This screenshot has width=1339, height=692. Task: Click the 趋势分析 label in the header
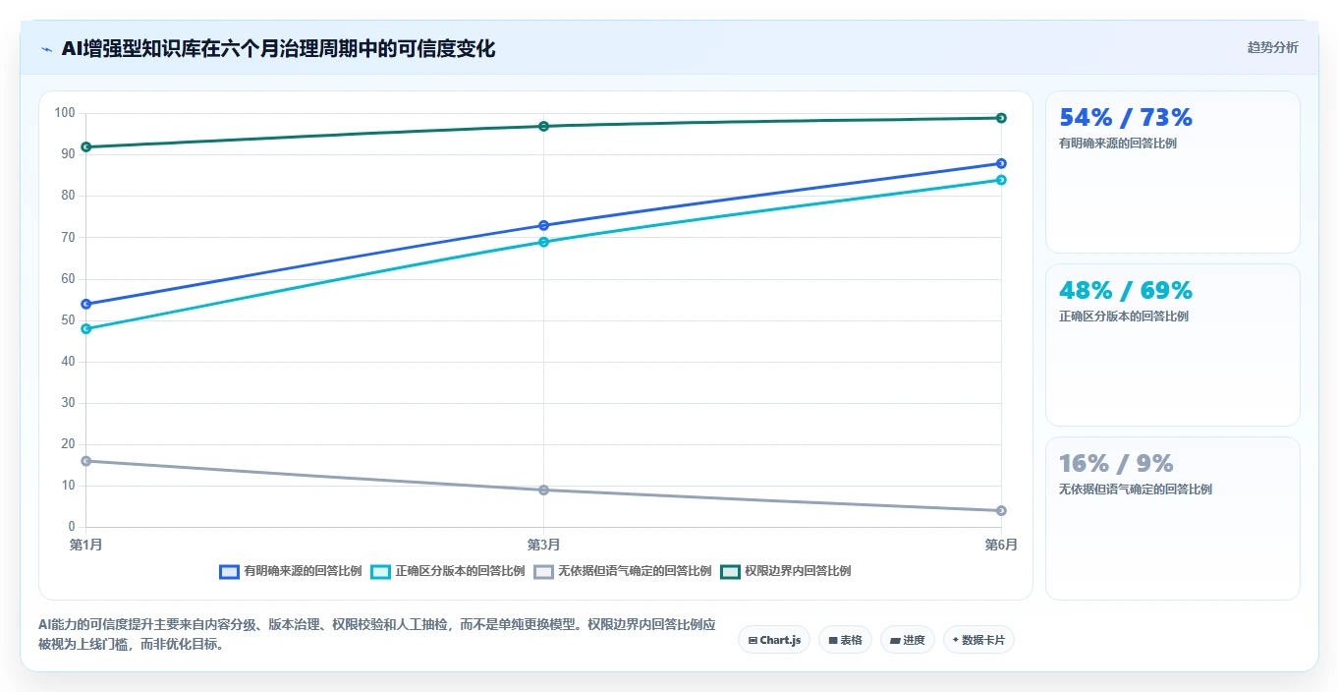pos(1272,47)
